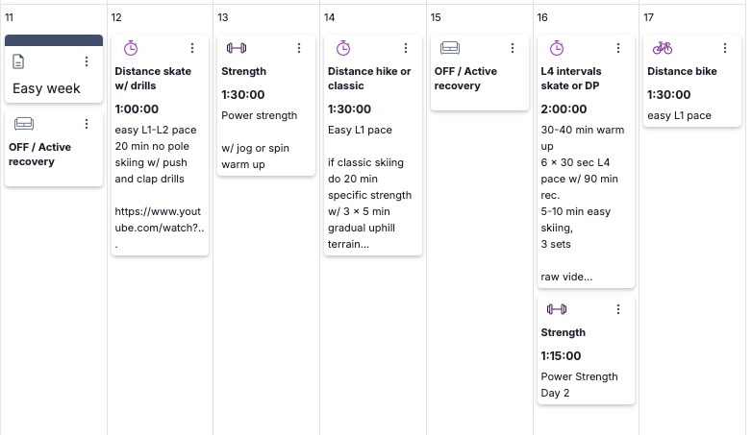
Task: Select the Easy week title text
Action: point(46,88)
